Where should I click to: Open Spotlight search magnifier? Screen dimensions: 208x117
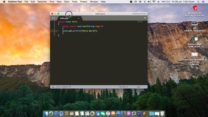[x=198, y=2]
